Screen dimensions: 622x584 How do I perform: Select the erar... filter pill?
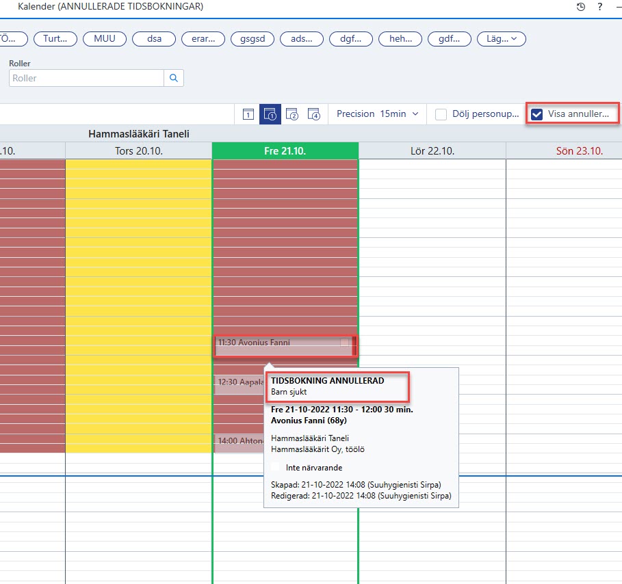click(x=203, y=39)
